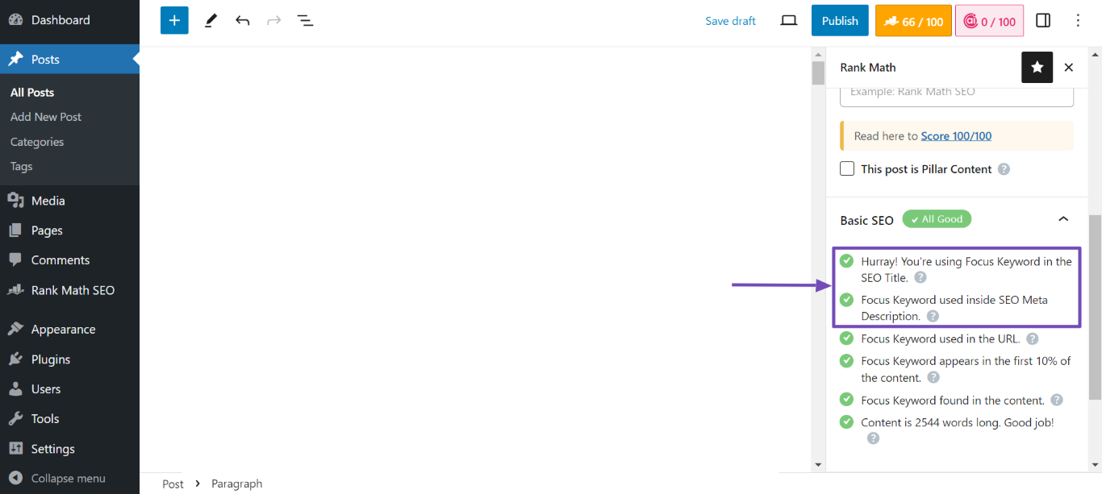The image size is (1102, 494).
Task: Unpin Rank Math with the star icon
Action: tap(1037, 68)
